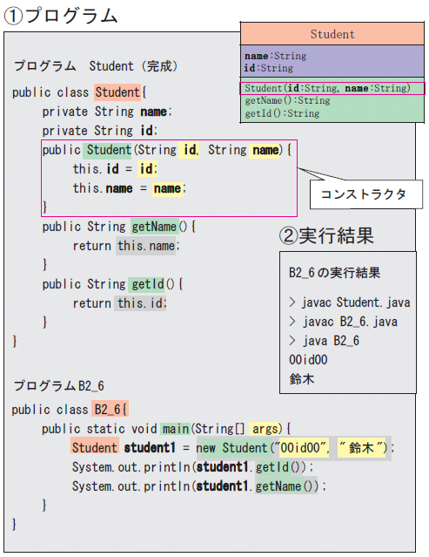Click the yellow highlighted id constructor parameter
The width and height of the screenshot is (429, 557).
pos(190,150)
